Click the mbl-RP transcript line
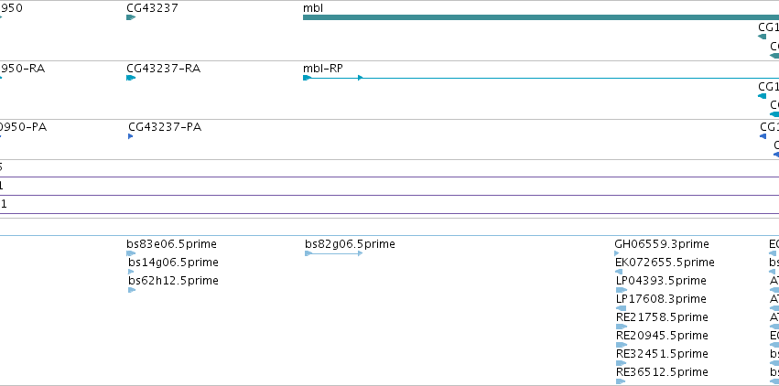The image size is (779, 386). [541, 78]
